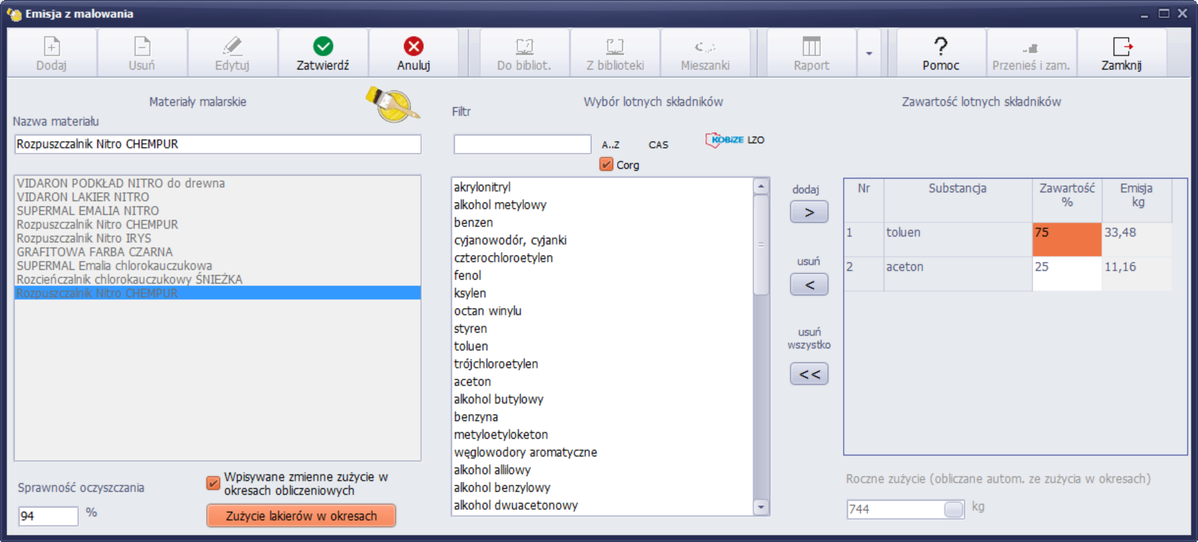Select styren in component list
1198x542 pixels.
[603, 329]
